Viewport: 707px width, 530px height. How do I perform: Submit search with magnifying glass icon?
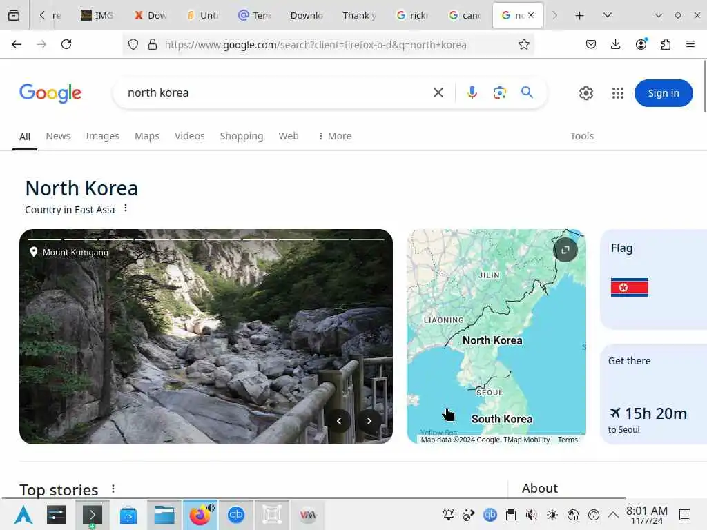[527, 92]
